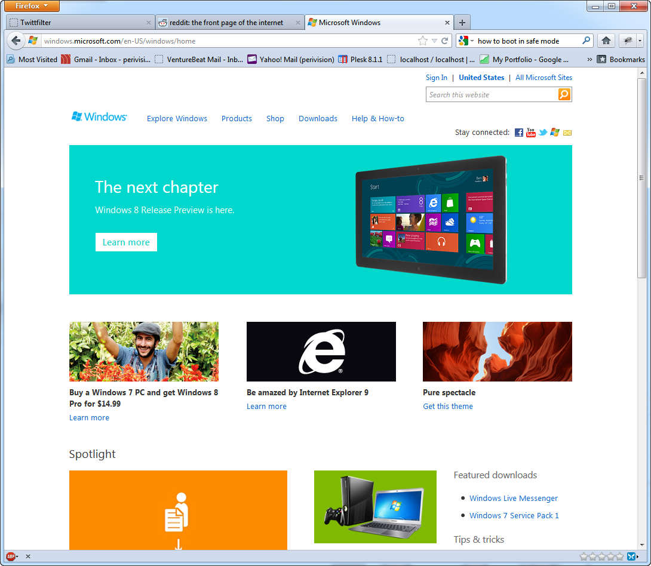Click Learn more under Windows 7 PC offer
Screen dimensions: 651x566
point(89,417)
